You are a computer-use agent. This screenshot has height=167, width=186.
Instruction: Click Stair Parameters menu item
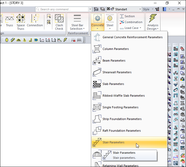point(113,142)
